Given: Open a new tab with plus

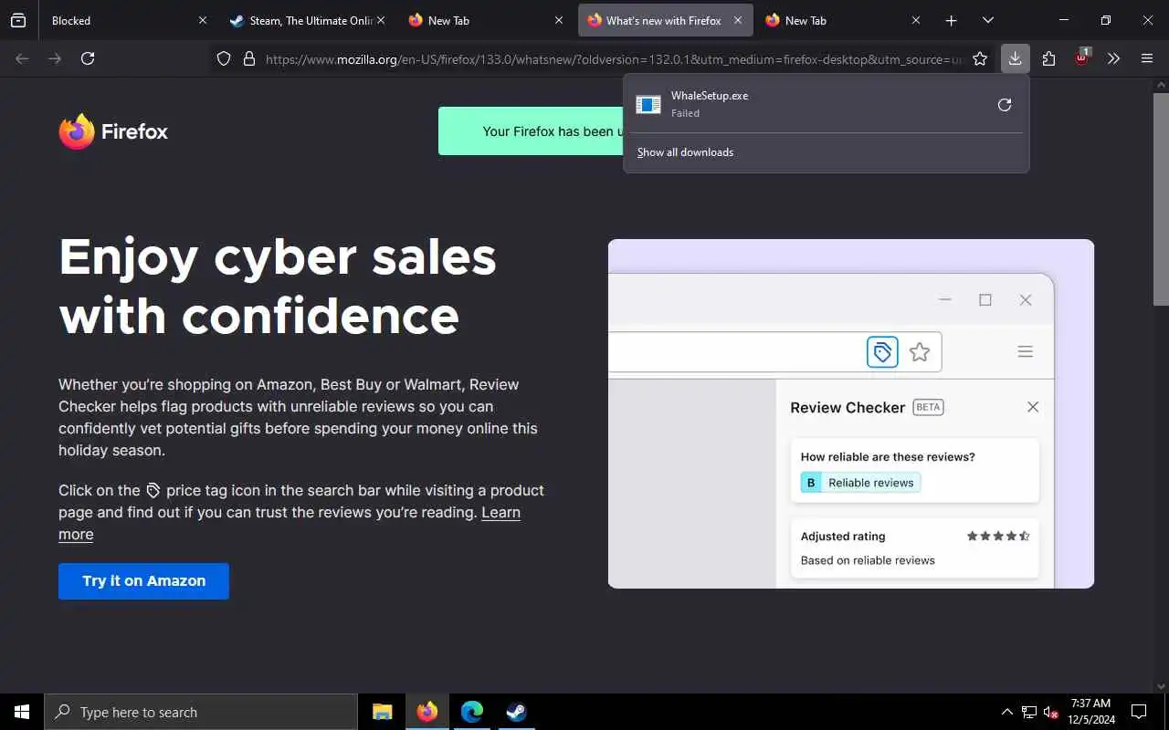Looking at the screenshot, I should point(951,20).
